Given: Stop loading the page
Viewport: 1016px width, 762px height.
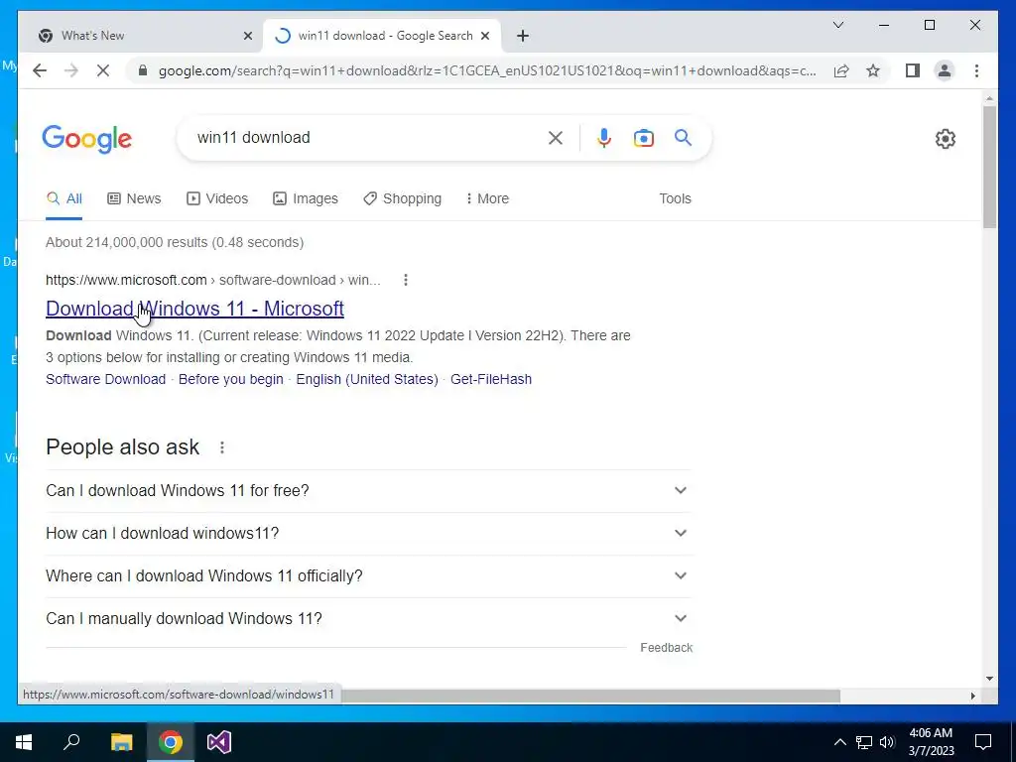Looking at the screenshot, I should (x=103, y=70).
